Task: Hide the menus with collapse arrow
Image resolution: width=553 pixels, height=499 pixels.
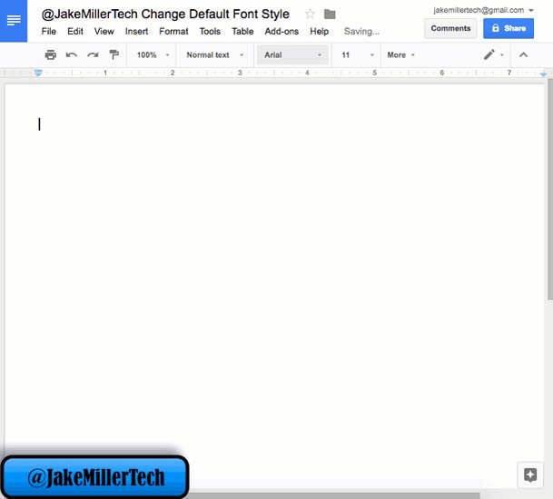Action: pos(523,54)
